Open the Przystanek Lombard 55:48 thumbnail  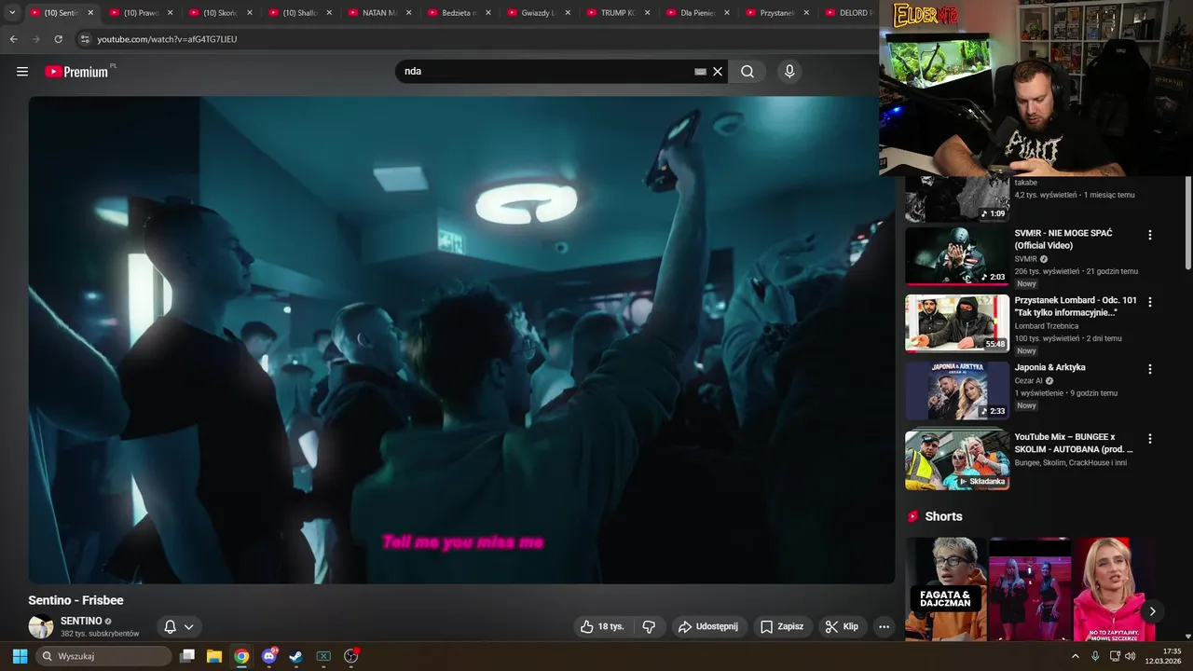(957, 323)
